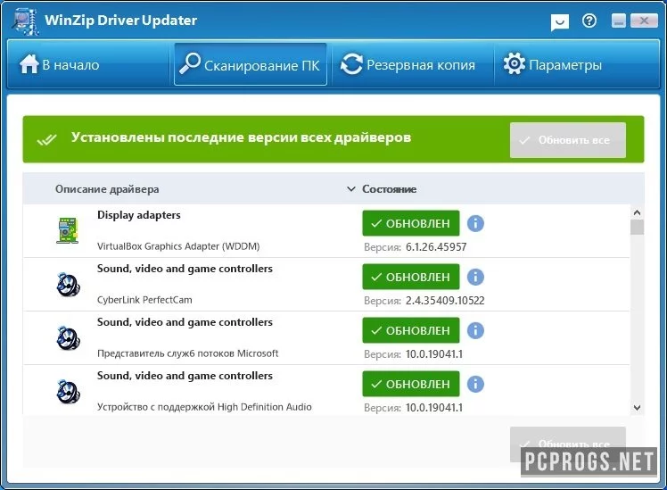Select the CyberLink PerfectCam entry text
This screenshot has width=667, height=490.
[144, 300]
